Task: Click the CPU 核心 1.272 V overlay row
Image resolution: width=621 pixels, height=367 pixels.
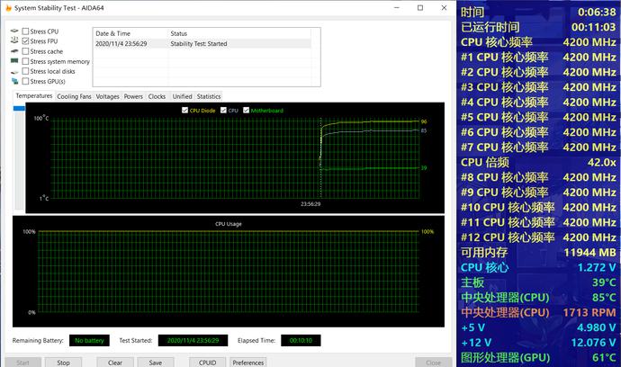Action: point(538,267)
